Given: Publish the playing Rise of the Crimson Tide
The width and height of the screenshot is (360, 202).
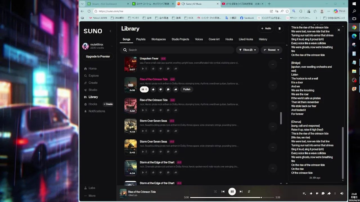Looking at the screenshot, I should click(x=187, y=89).
